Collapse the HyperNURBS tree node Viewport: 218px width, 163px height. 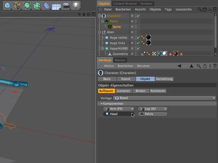(102, 48)
